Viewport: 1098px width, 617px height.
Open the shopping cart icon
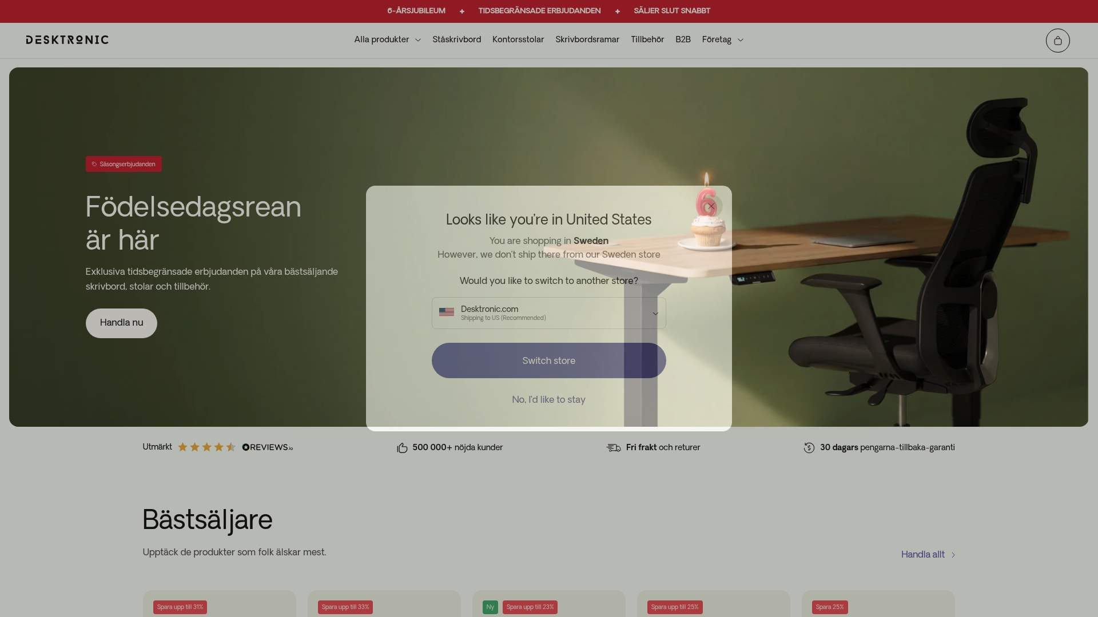click(1057, 40)
